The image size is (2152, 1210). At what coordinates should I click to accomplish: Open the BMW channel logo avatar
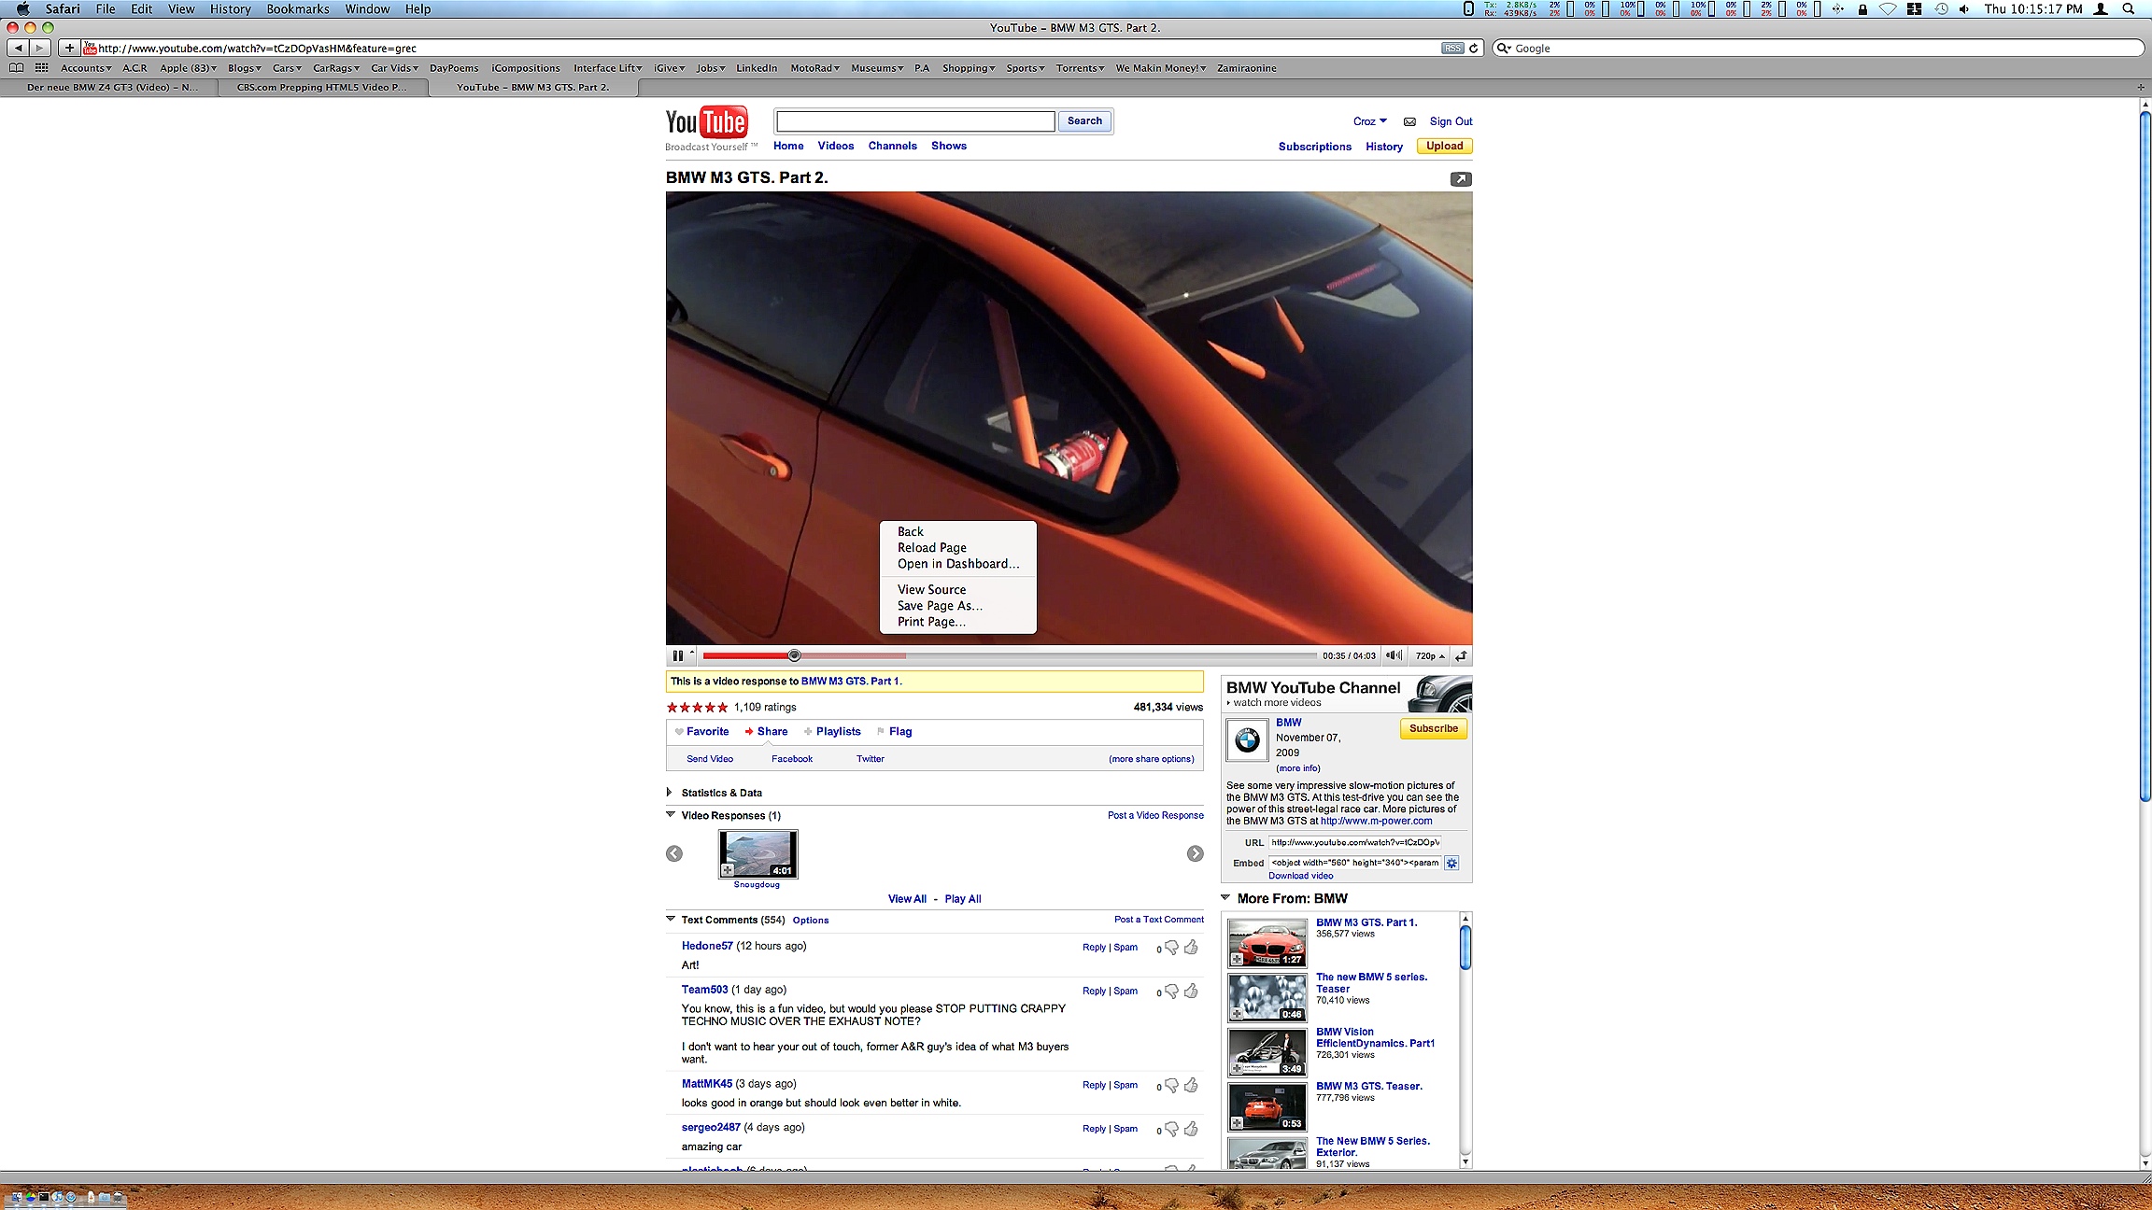point(1247,741)
